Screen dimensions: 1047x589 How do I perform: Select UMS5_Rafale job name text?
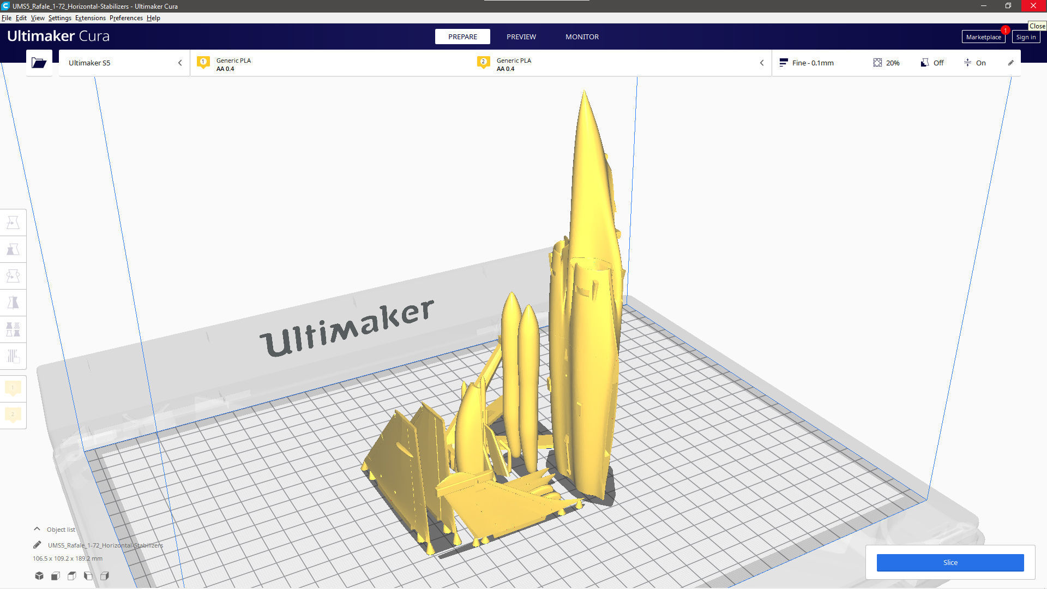[x=105, y=545]
